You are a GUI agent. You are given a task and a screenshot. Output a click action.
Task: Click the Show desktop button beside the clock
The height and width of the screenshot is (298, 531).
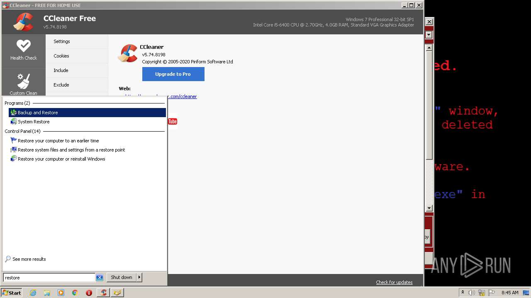coord(527,293)
